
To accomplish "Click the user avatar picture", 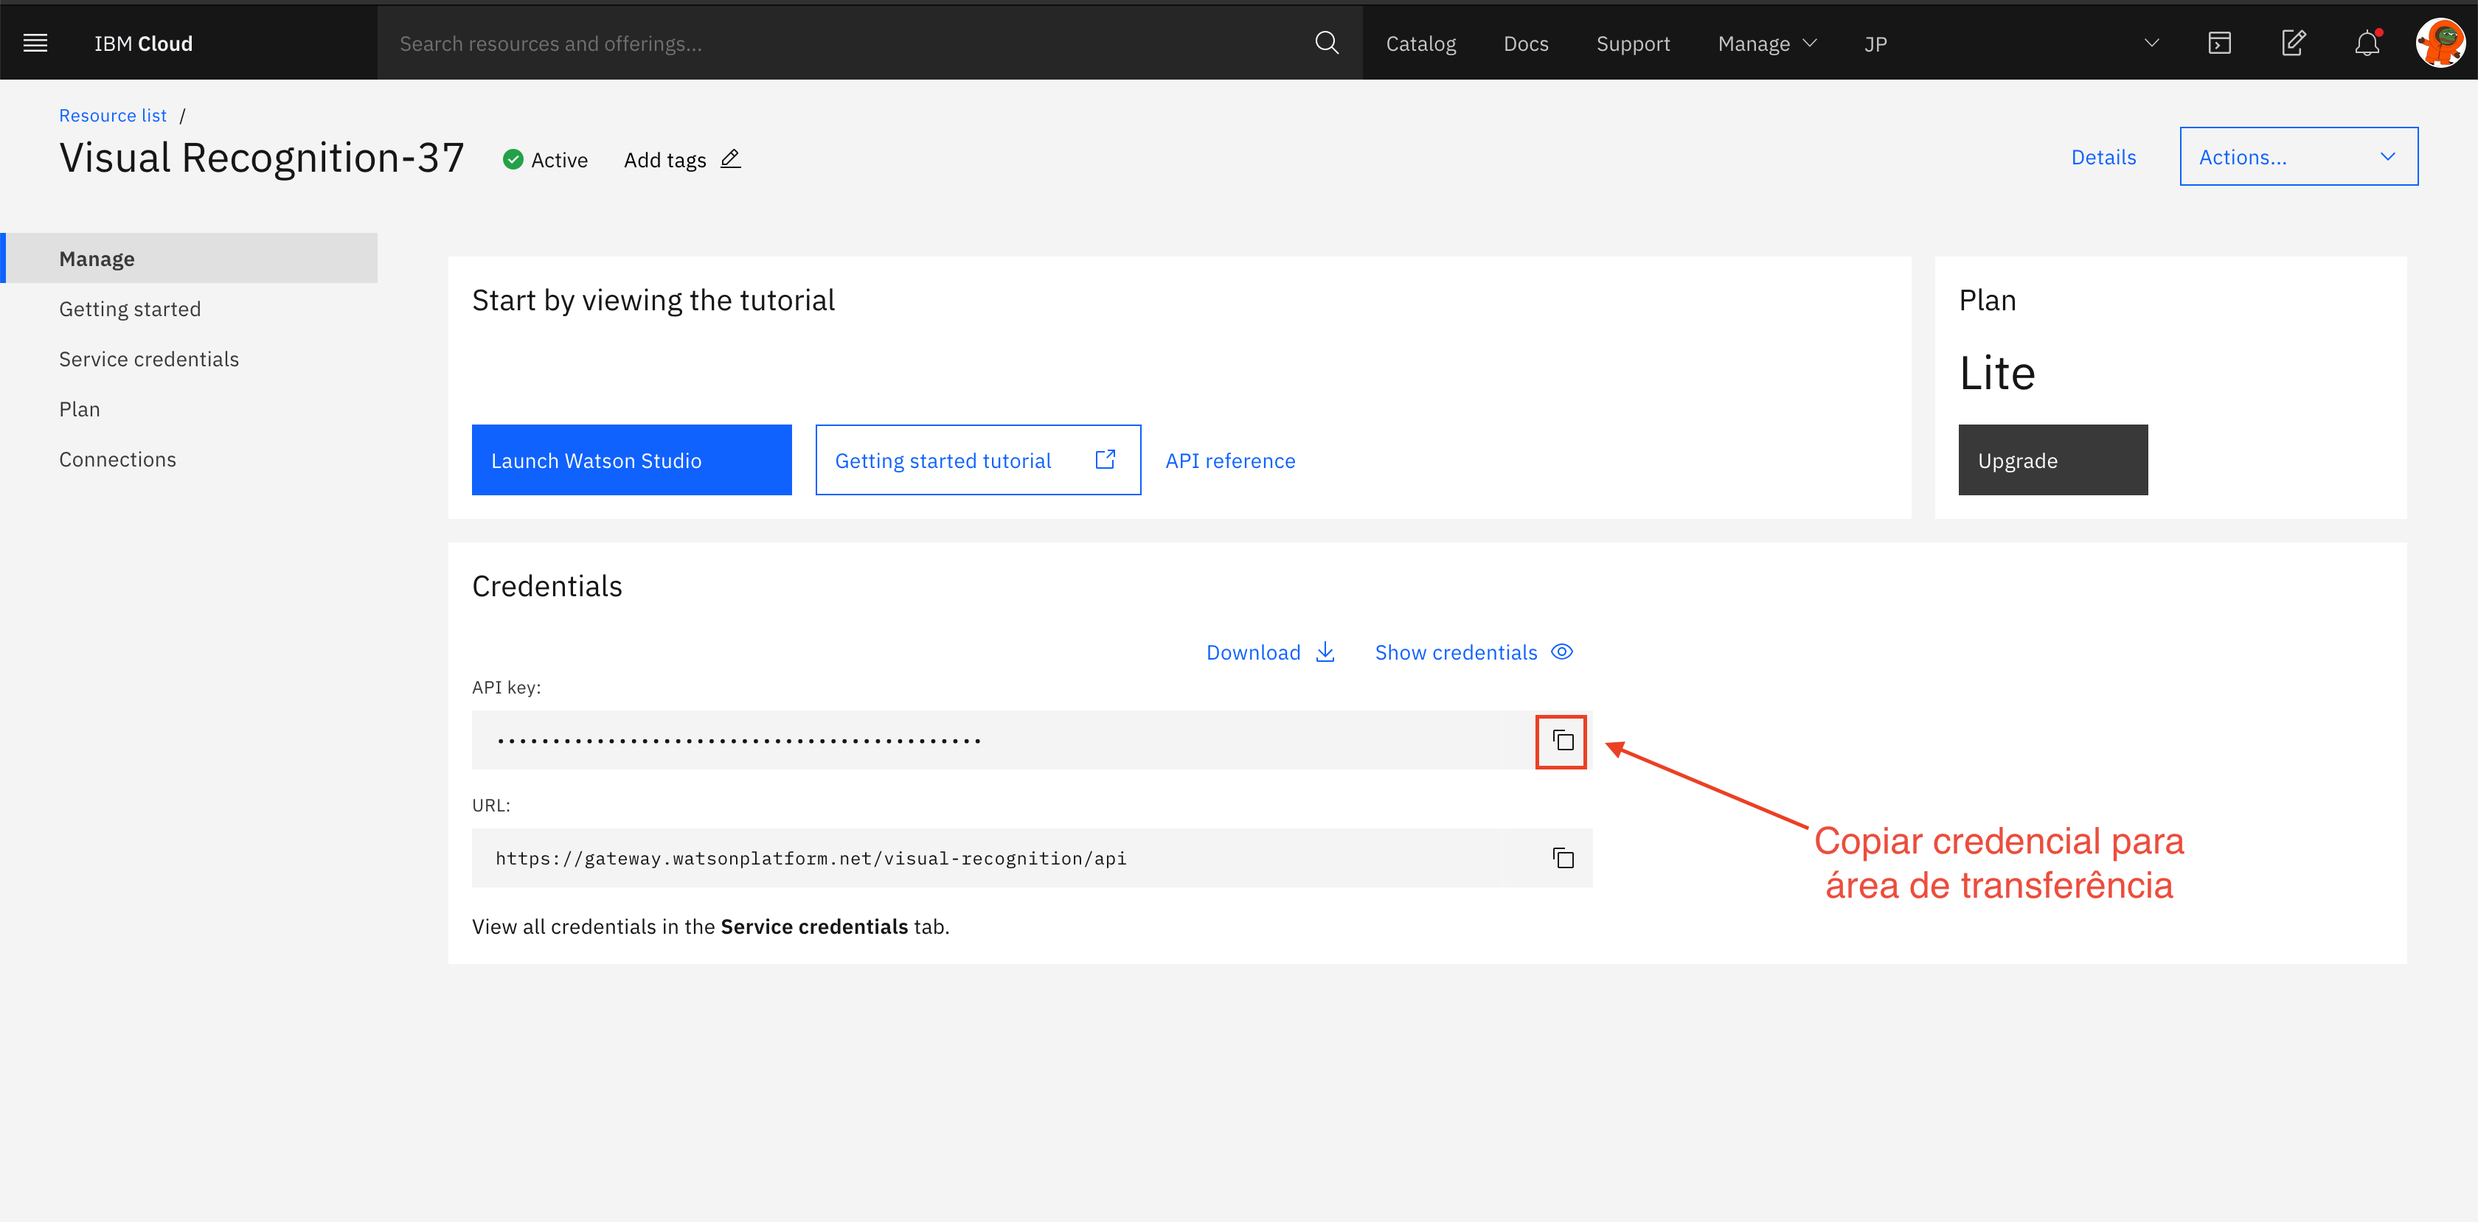I will [x=2440, y=43].
